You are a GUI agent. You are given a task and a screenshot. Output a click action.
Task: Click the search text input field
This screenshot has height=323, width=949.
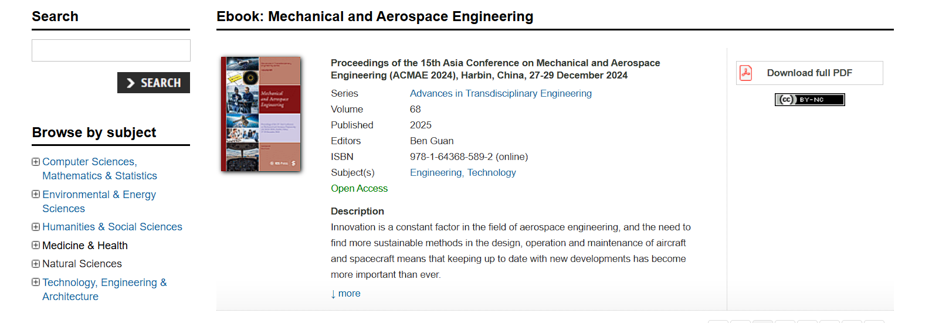point(111,50)
